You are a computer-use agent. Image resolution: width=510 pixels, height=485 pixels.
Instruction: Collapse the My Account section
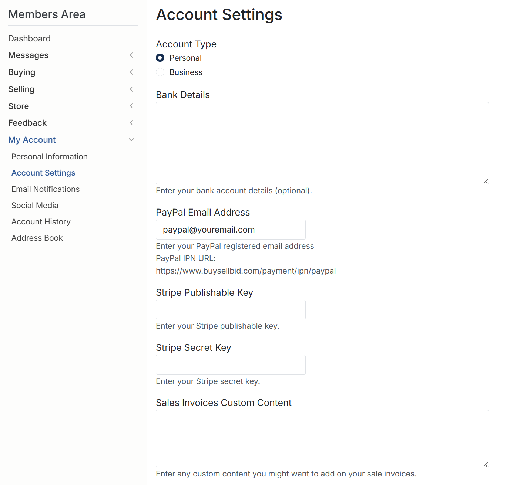(x=131, y=139)
